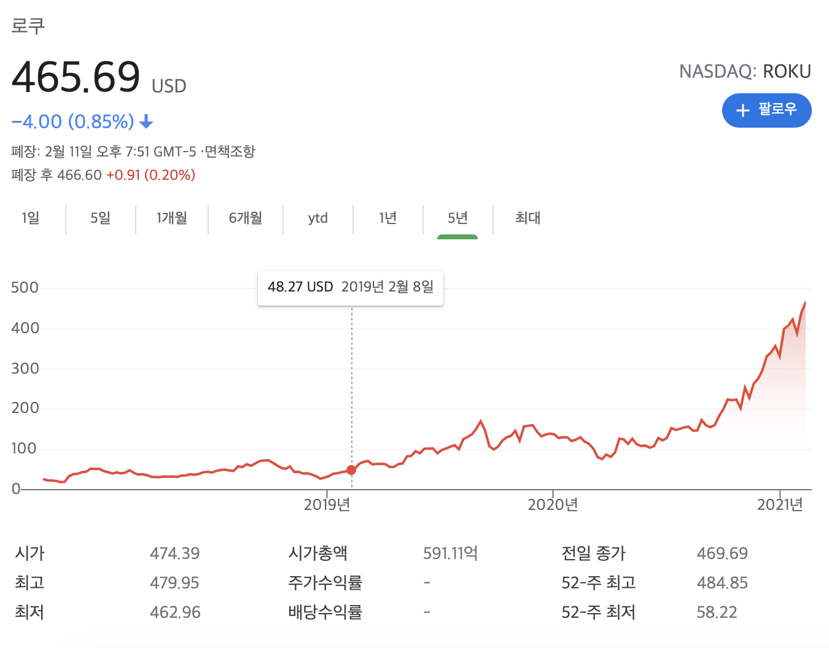Click the 시가 value 474.39
The height and width of the screenshot is (648, 829).
[175, 553]
